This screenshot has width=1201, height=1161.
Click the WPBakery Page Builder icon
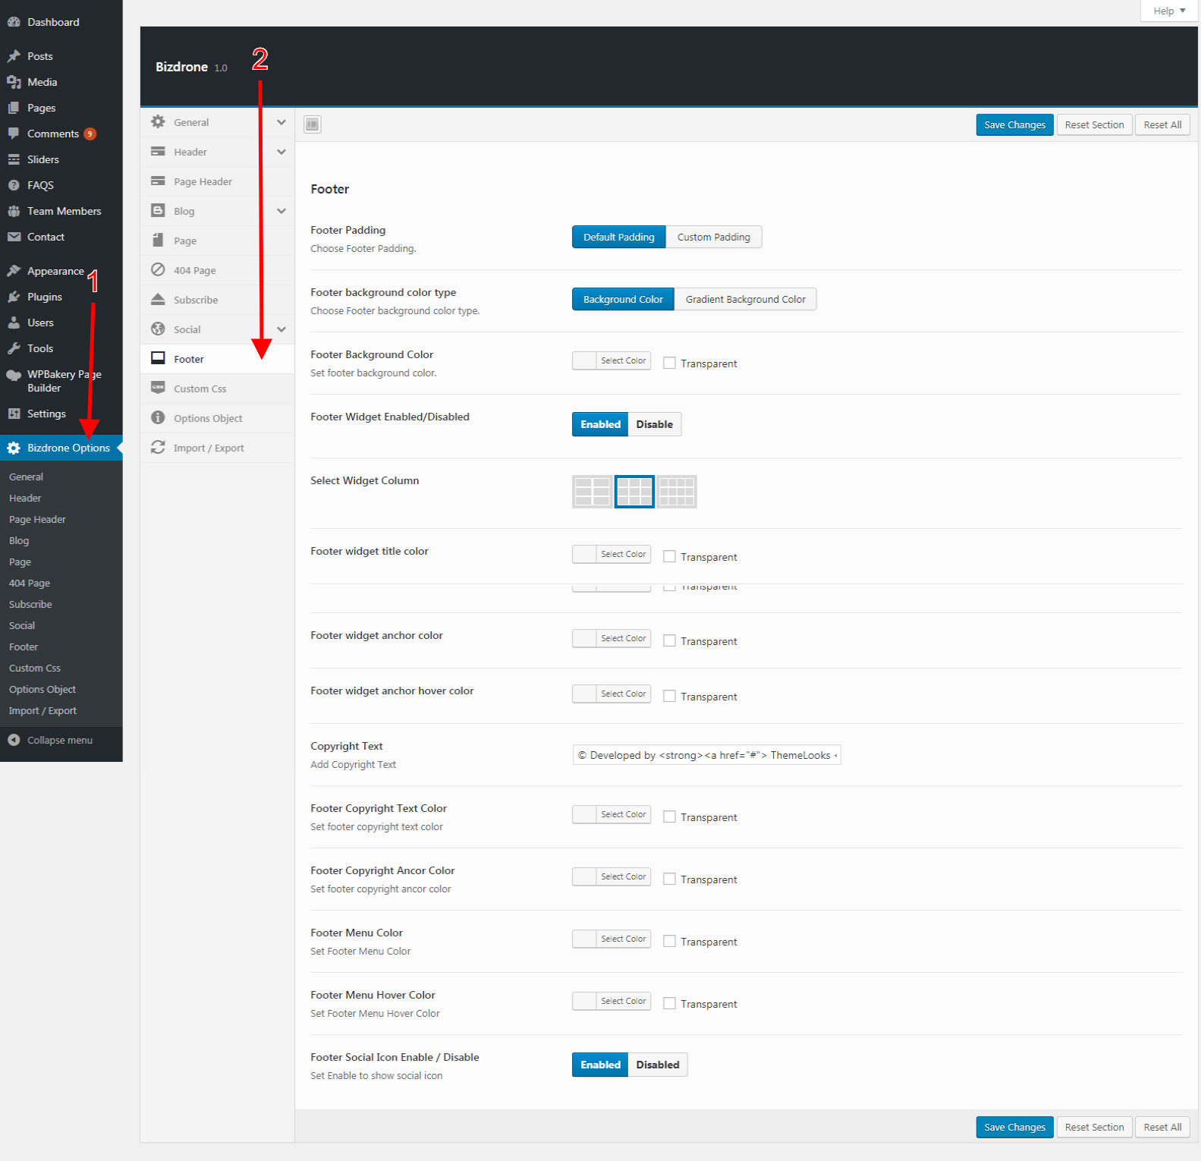click(14, 375)
